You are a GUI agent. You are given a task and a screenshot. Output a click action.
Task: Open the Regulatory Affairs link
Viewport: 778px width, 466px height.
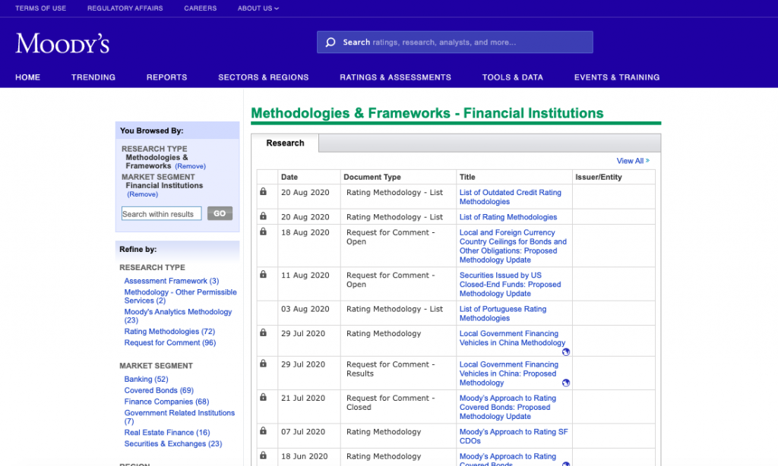[x=125, y=8]
